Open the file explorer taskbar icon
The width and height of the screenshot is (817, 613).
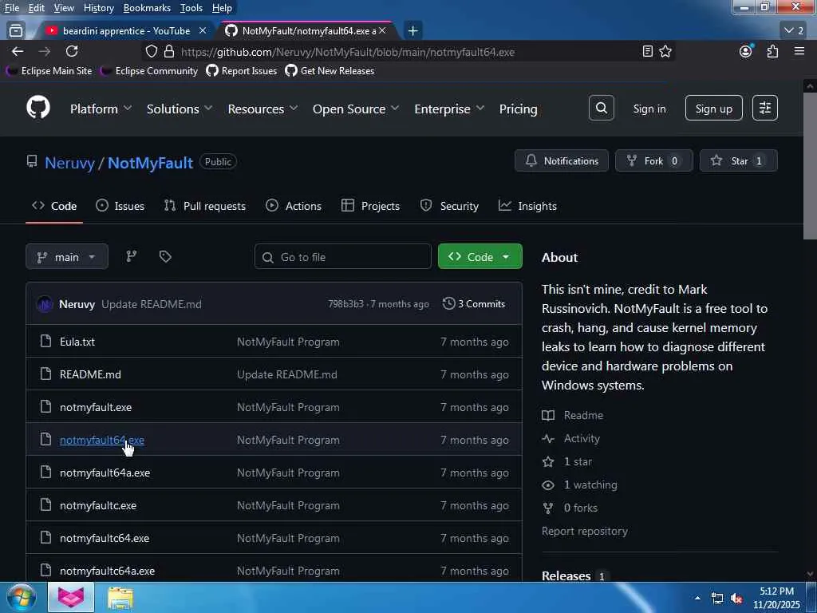[120, 598]
